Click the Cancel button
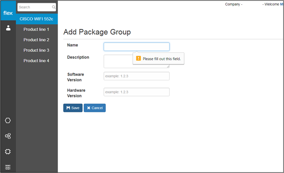Screen dimensions: 284x173 click(x=95, y=108)
